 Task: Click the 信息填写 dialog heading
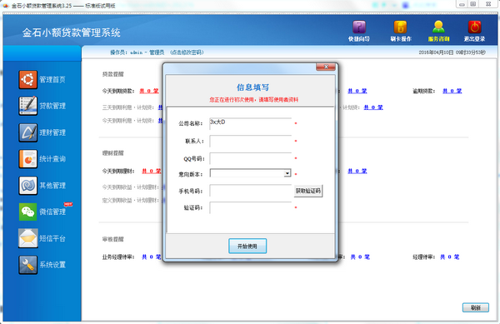(252, 87)
